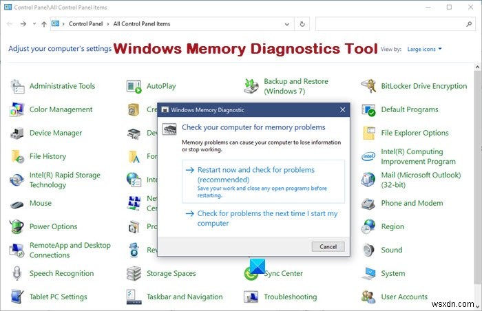Image resolution: width=482 pixels, height=311 pixels.
Task: Go back with the Back arrow
Action: point(10,23)
